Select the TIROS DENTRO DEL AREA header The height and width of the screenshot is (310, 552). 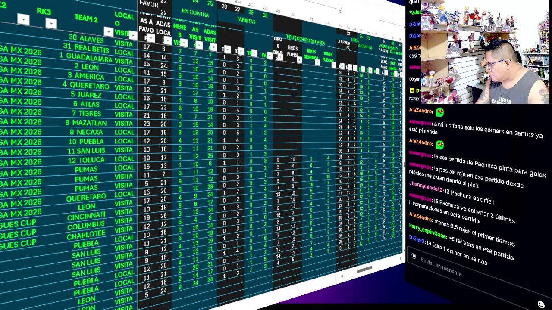pyautogui.click(x=305, y=40)
